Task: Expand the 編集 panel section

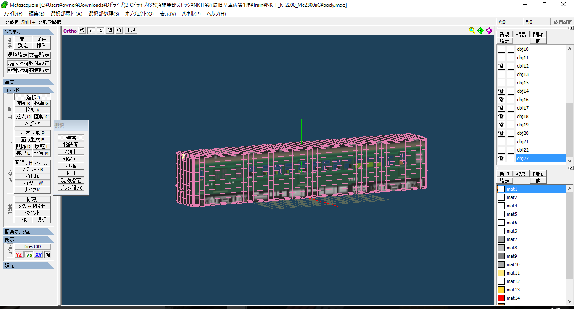Action: click(29, 82)
